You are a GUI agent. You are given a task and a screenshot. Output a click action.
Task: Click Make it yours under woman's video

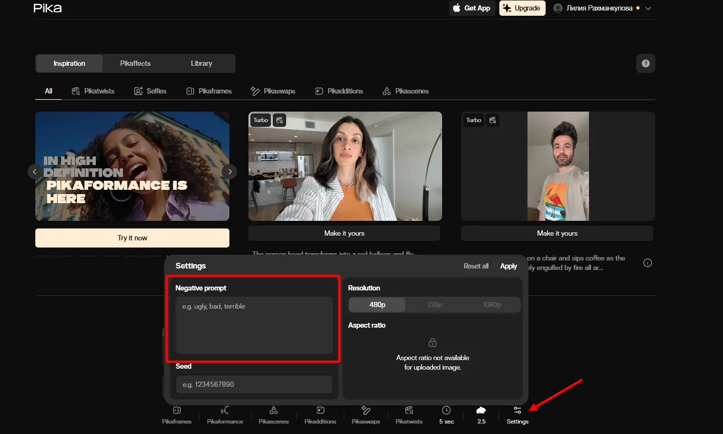click(x=344, y=233)
